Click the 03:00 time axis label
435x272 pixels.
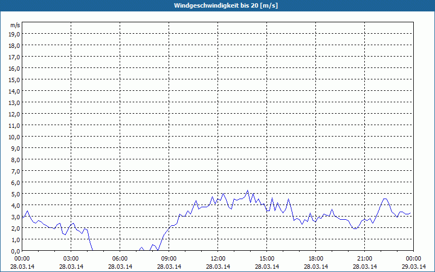tap(71, 258)
